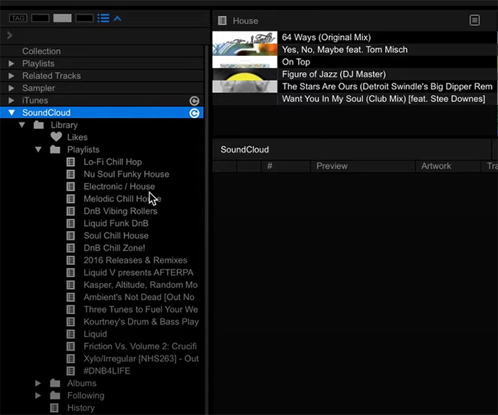Select Xylo/Irregular [NHS263] playlist
Image resolution: width=498 pixels, height=415 pixels.
tap(141, 358)
